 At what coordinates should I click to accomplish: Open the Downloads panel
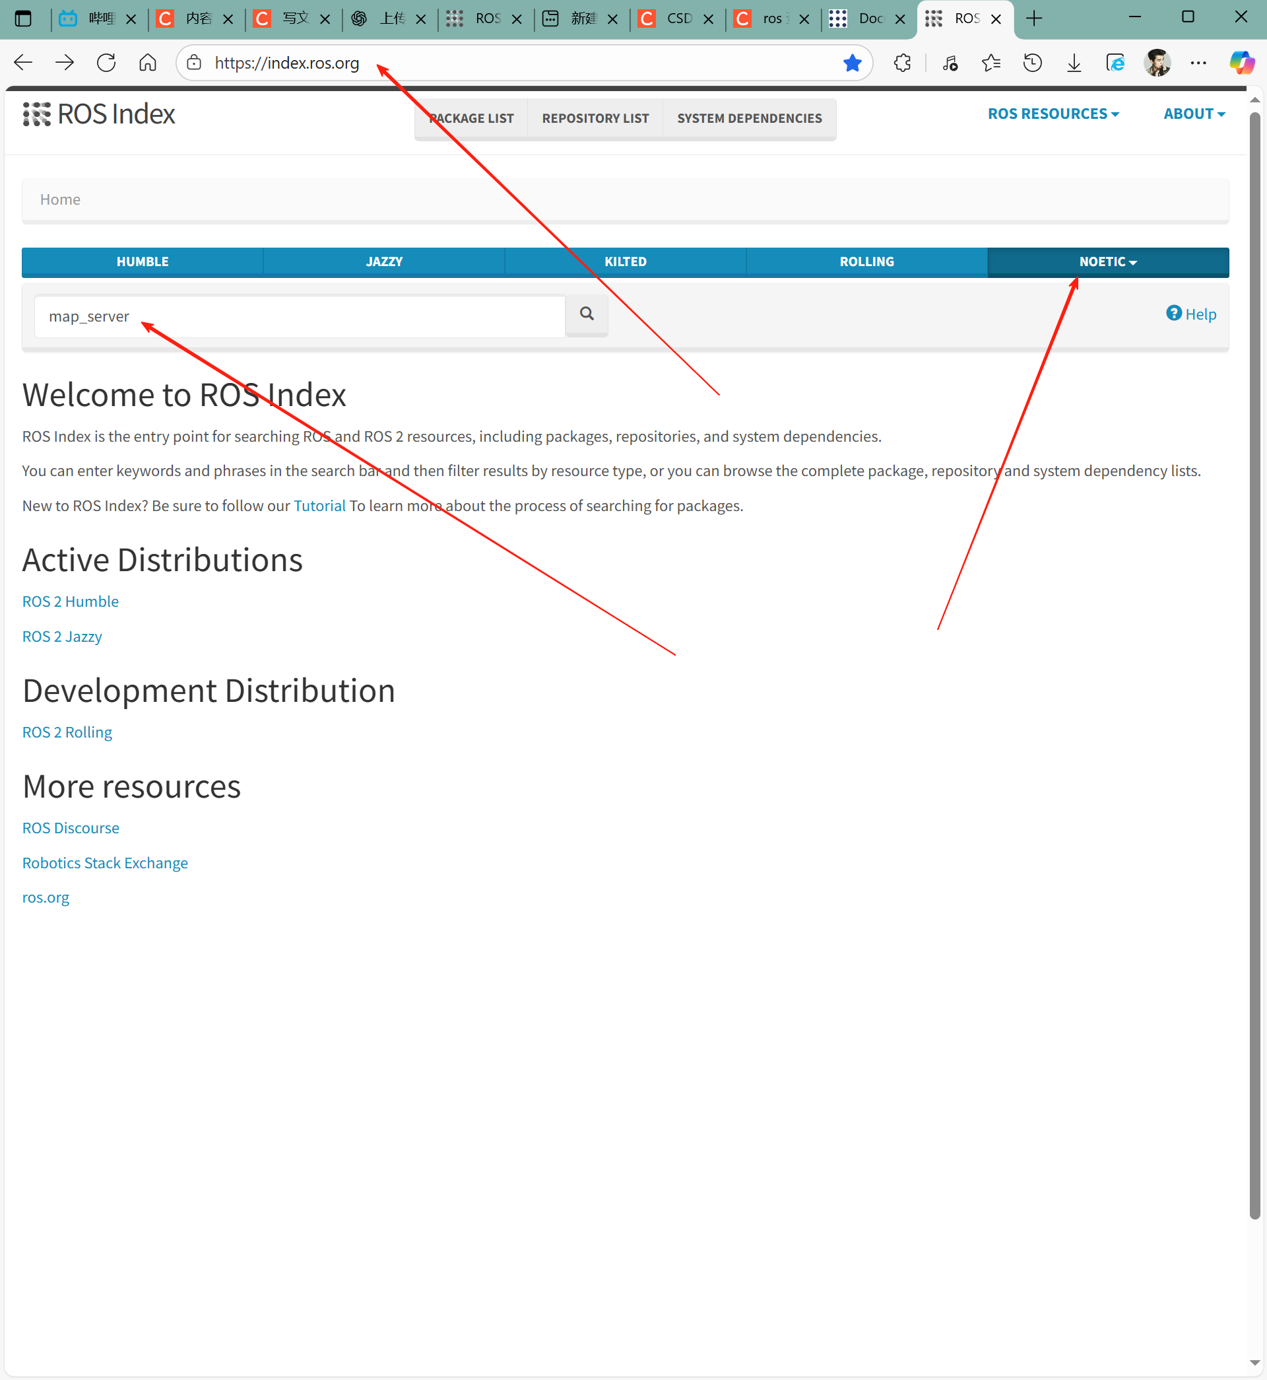pyautogui.click(x=1074, y=63)
